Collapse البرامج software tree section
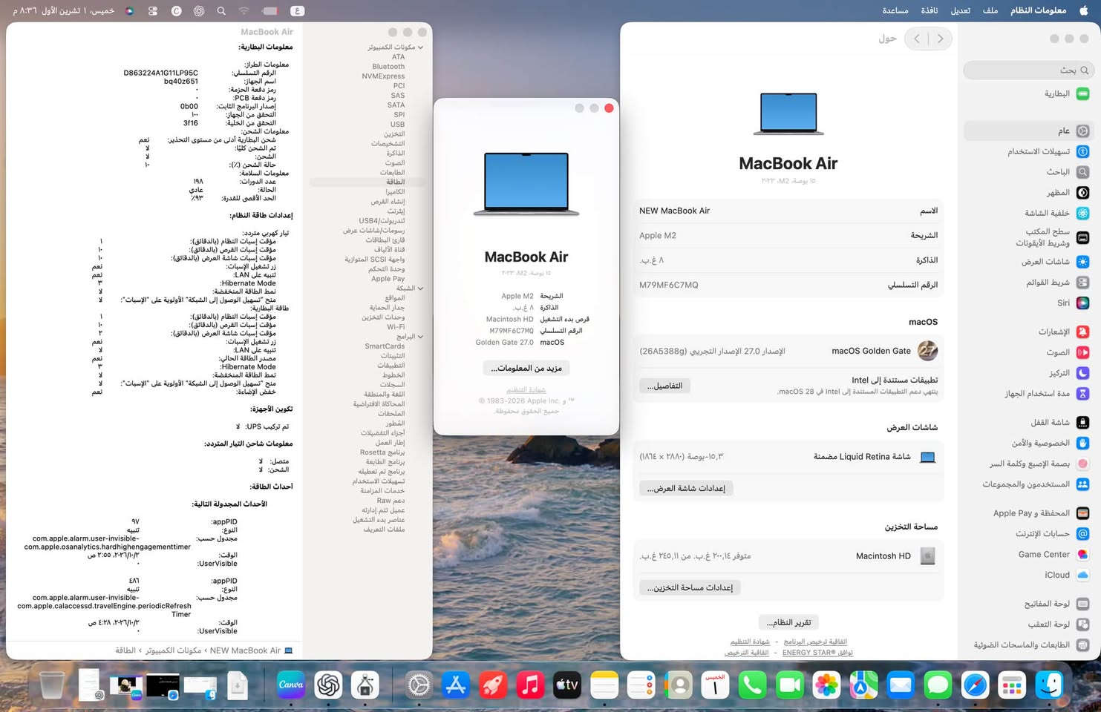 point(420,337)
